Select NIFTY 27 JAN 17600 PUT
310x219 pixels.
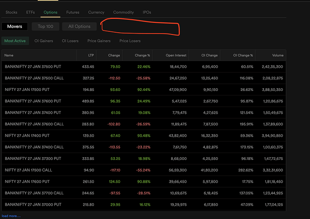144,181
